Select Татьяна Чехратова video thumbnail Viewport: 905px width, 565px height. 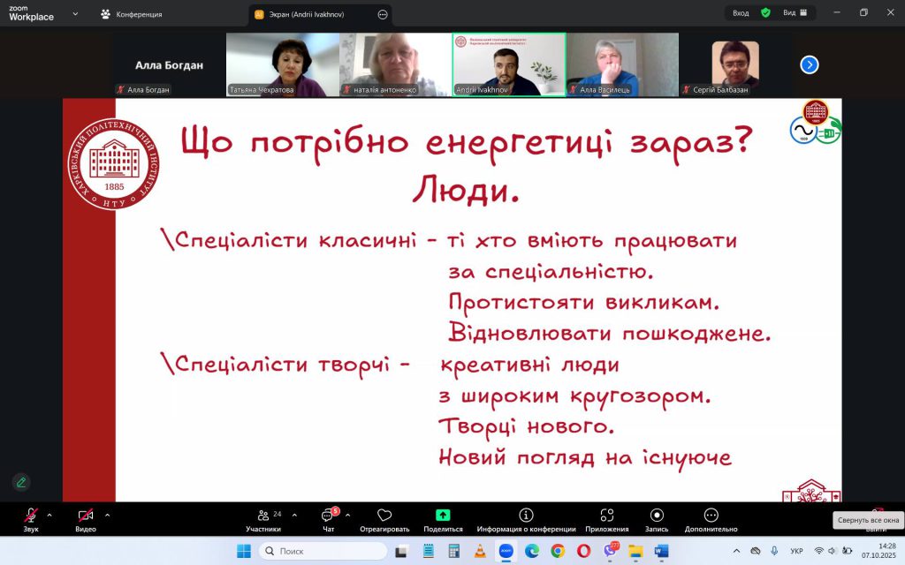tap(282, 64)
